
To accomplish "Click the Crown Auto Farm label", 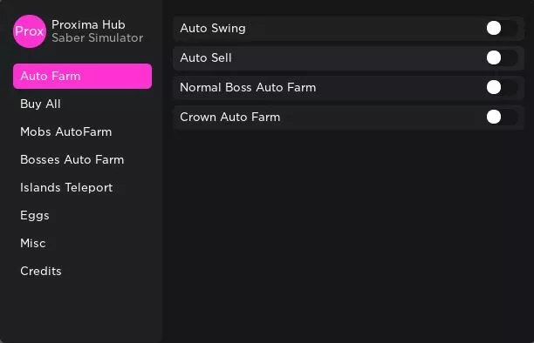I will tap(230, 117).
